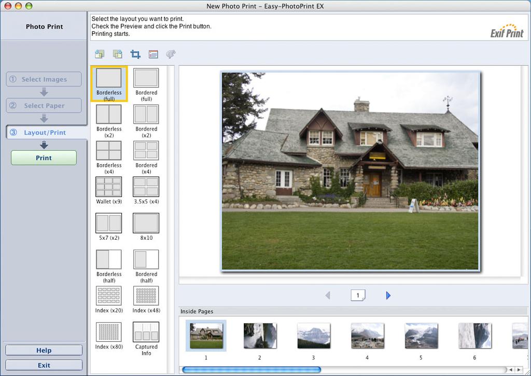531x376 pixels.
Task: Choose the Index (x20) layout
Action: point(109,299)
